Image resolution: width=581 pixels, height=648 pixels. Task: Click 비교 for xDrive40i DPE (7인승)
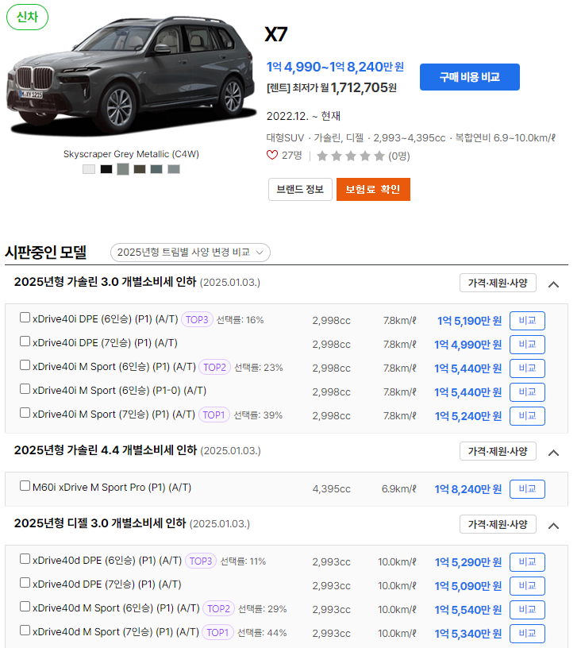click(x=527, y=345)
